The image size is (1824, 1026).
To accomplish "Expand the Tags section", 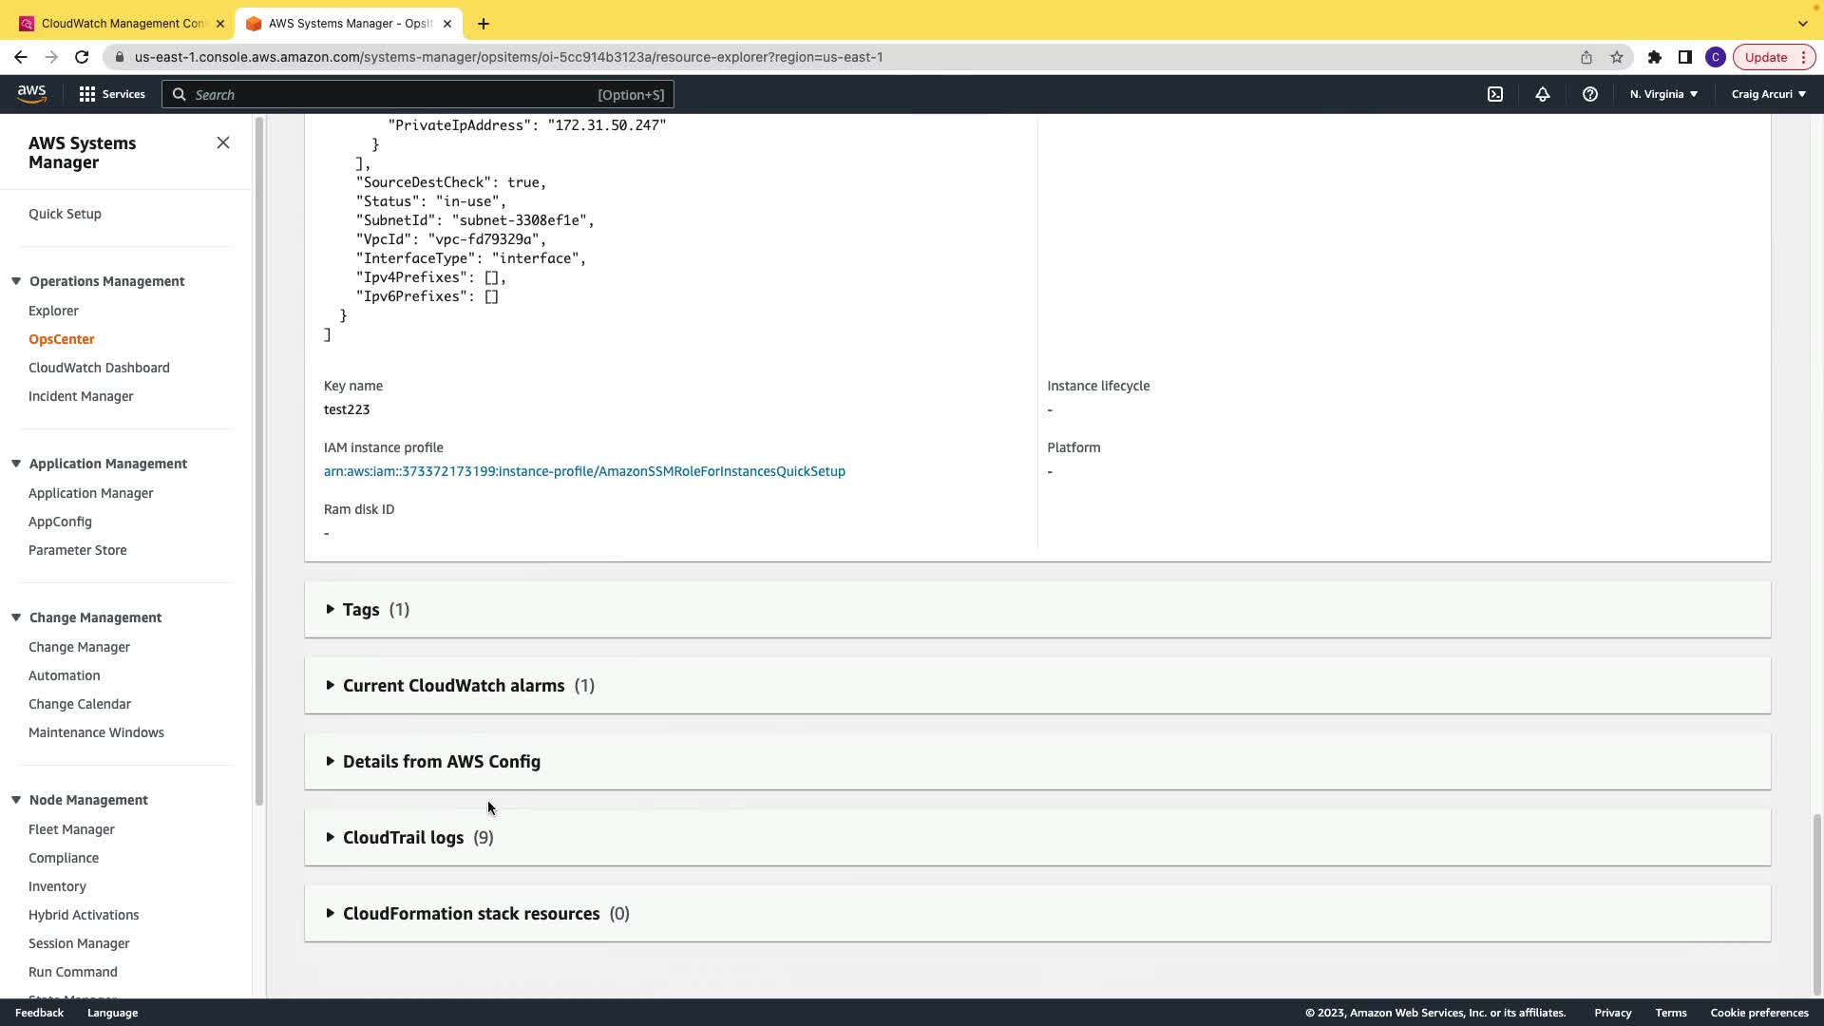I will 361,610.
